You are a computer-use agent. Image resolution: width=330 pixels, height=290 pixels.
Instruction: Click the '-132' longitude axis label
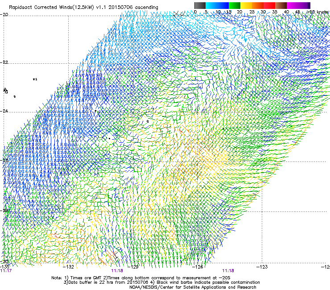(x=68, y=267)
